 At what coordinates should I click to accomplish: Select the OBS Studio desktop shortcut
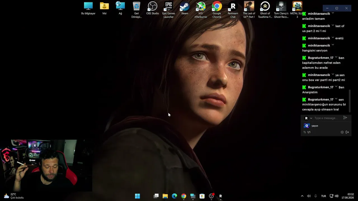tap(152, 8)
